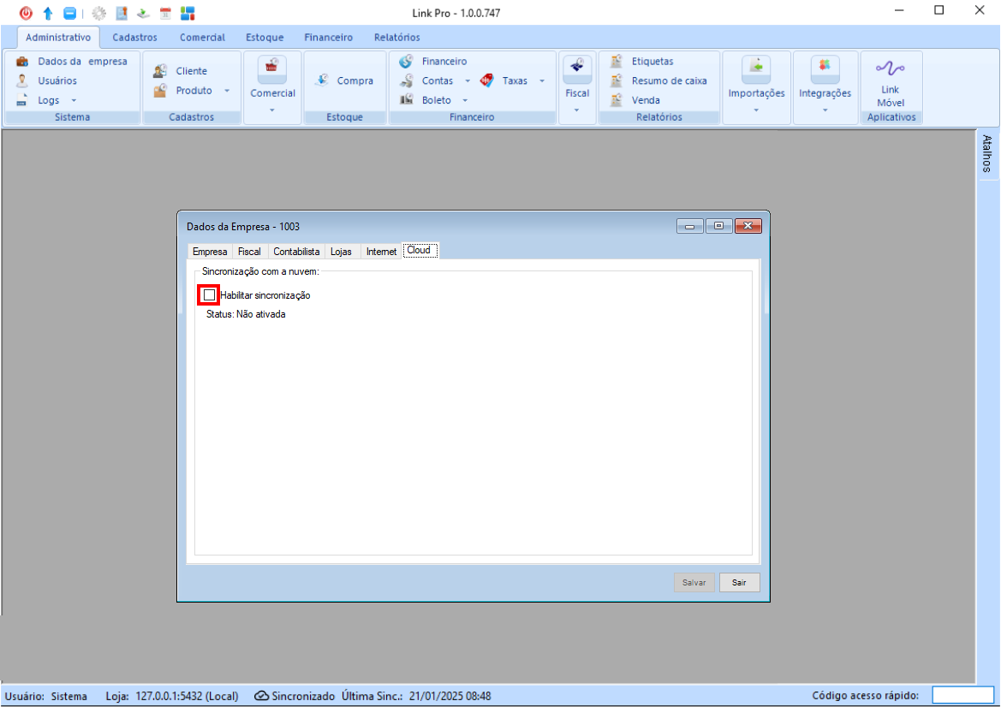
Task: Open Resumo de caixa report
Action: pyautogui.click(x=669, y=80)
